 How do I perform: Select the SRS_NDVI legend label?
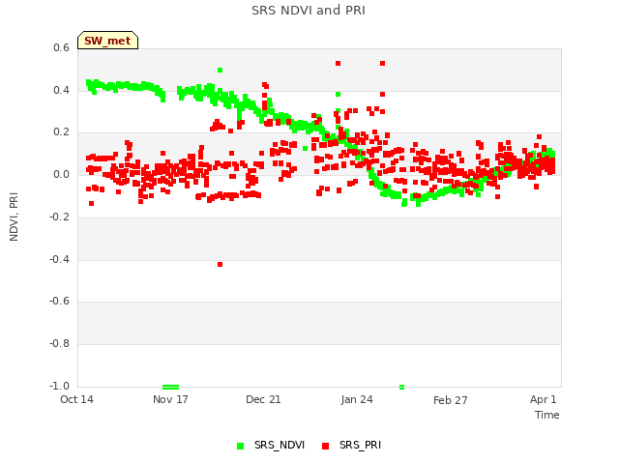click(x=280, y=445)
